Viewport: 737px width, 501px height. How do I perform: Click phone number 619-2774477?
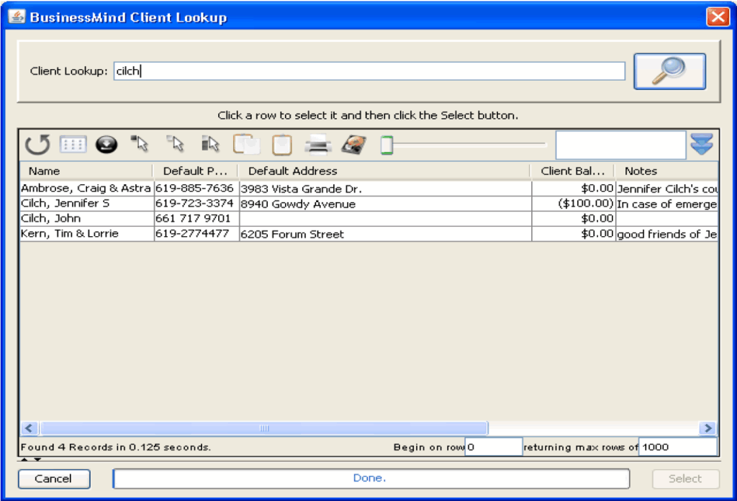coord(192,233)
